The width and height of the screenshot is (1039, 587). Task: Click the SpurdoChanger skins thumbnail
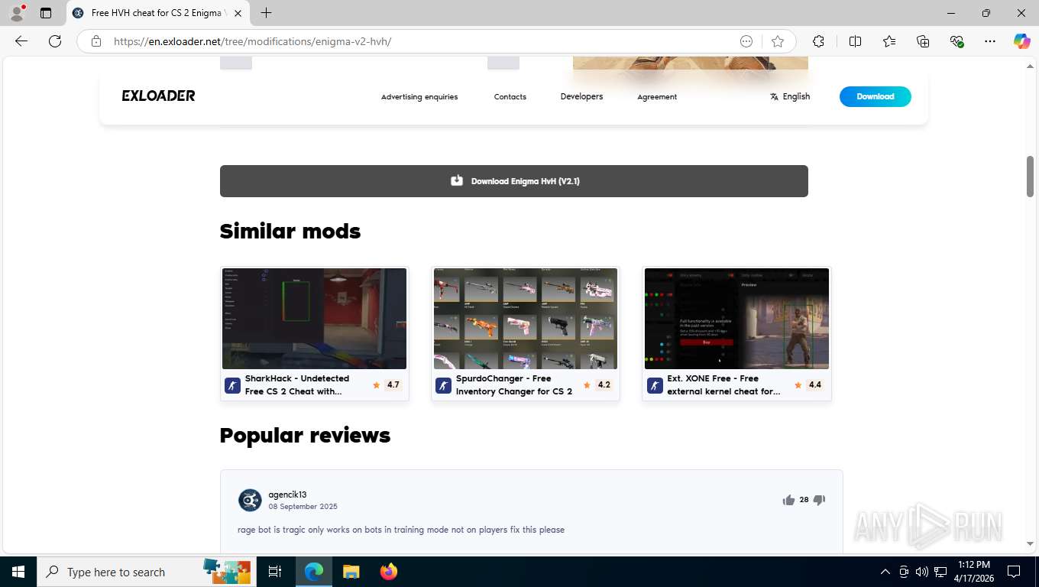[x=526, y=319]
